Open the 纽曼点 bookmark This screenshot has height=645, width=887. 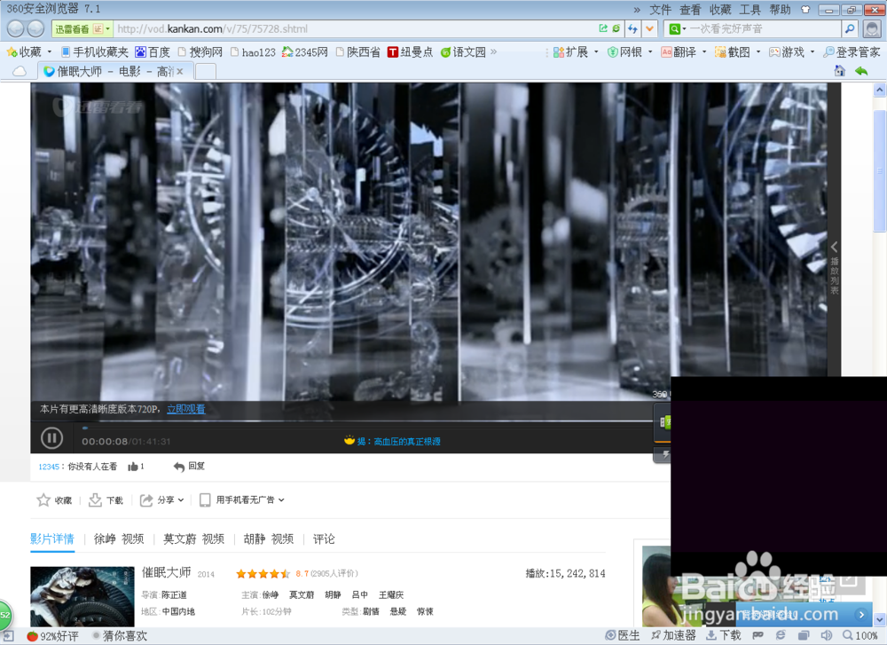[x=410, y=52]
